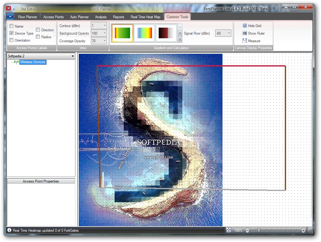This screenshot has width=321, height=242.
Task: Enable the Radios checkbox
Action: click(x=38, y=37)
